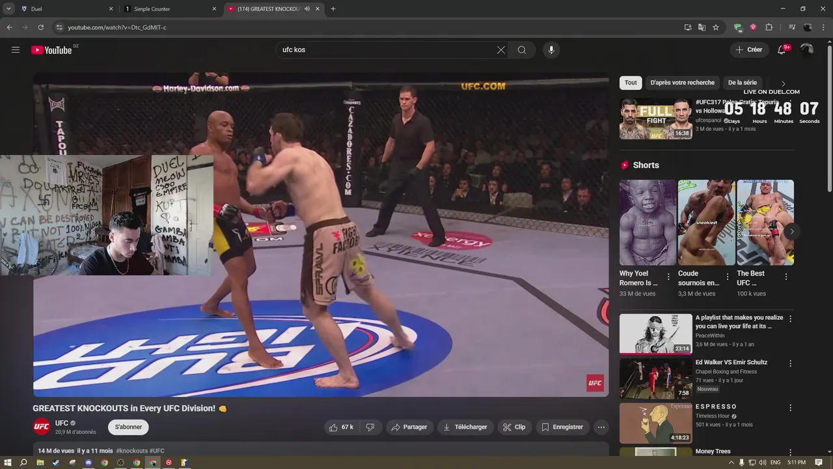Translate this page icon in address bar
833x469 pixels.
(x=702, y=27)
